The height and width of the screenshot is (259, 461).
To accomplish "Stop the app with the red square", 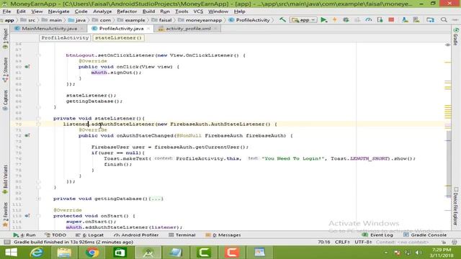I will tap(391, 20).
